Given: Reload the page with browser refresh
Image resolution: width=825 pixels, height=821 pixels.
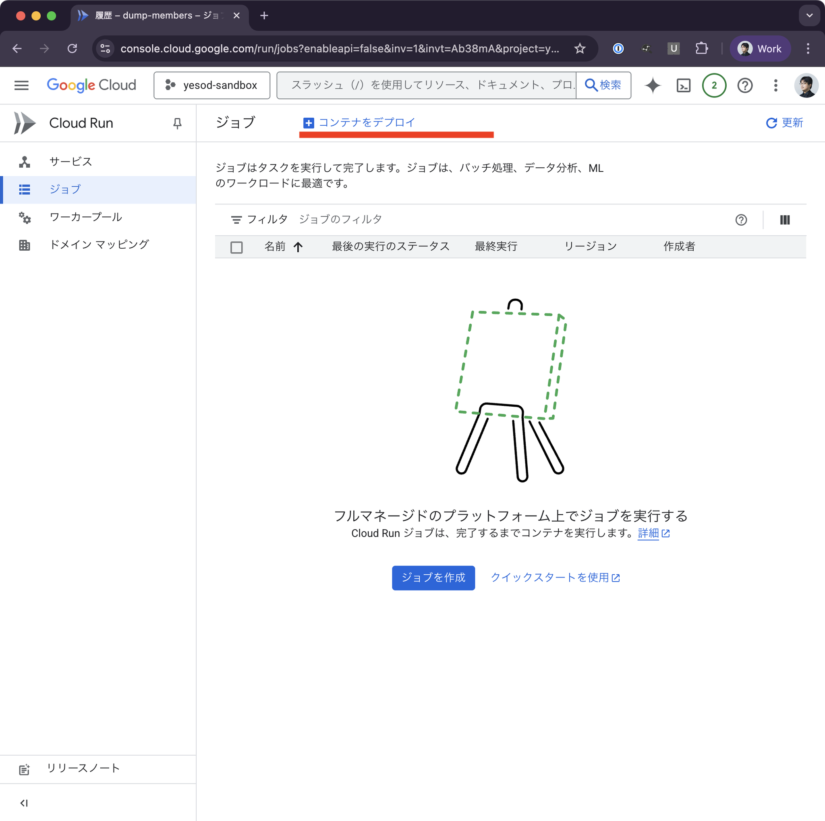Looking at the screenshot, I should coord(72,49).
